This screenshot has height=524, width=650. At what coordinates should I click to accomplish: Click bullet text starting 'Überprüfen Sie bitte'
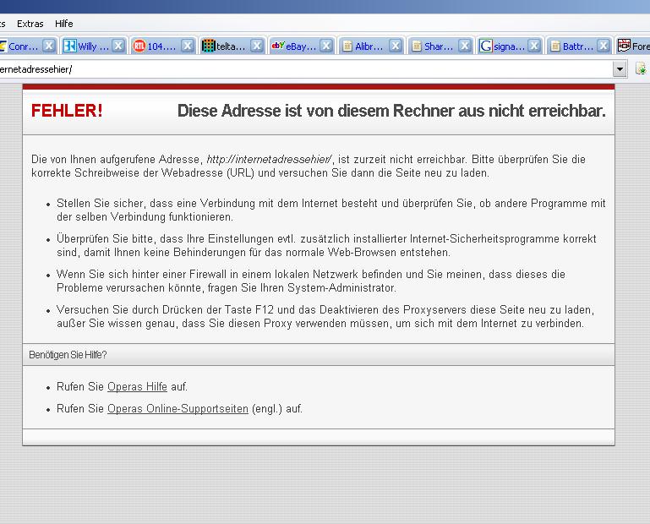point(326,245)
